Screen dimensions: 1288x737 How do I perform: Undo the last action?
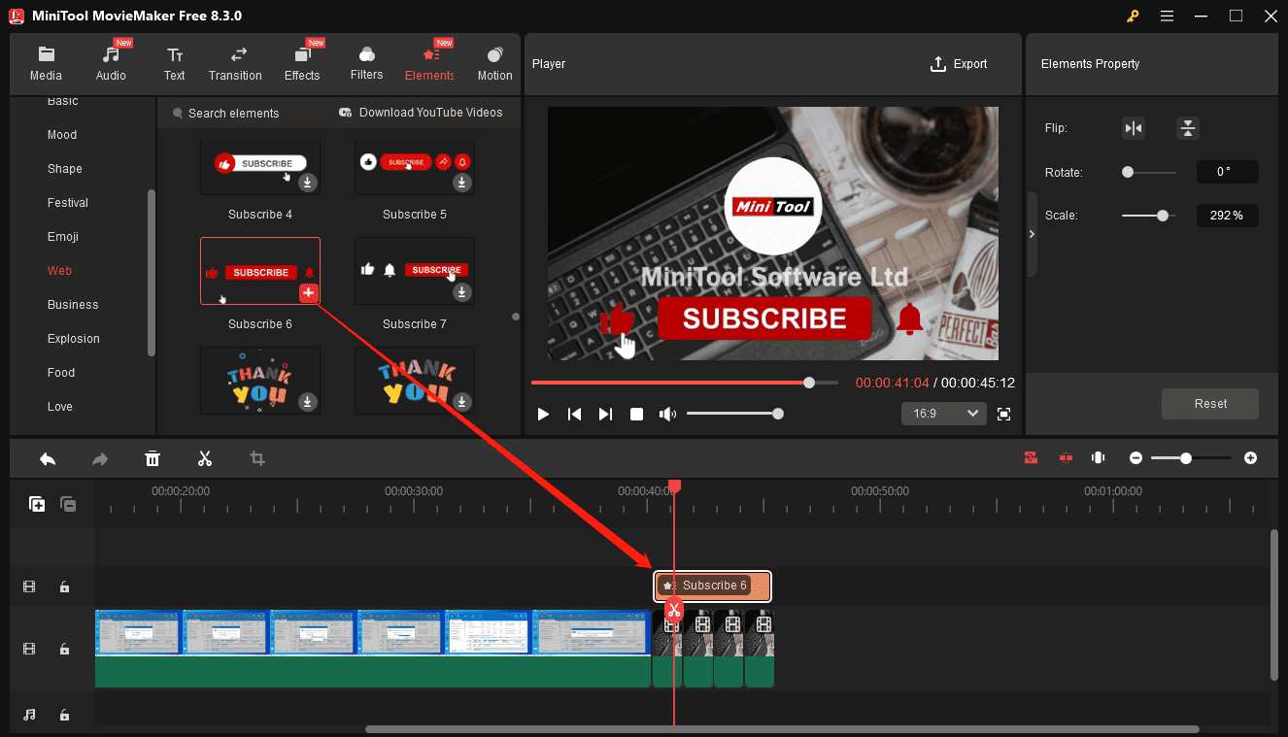48,458
